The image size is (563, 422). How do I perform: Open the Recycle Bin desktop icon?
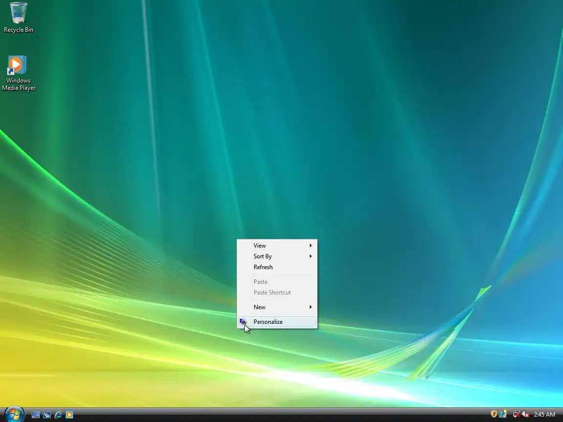tap(18, 18)
